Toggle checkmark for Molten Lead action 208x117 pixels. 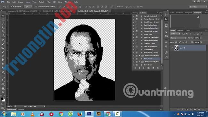(133, 34)
